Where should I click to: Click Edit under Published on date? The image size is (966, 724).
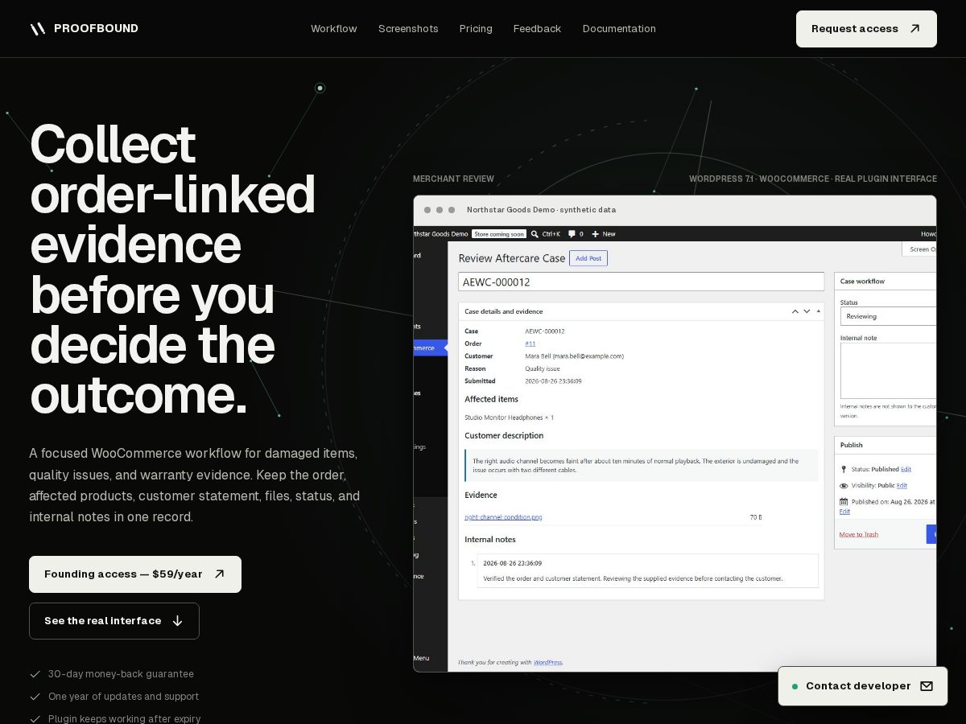click(x=844, y=512)
